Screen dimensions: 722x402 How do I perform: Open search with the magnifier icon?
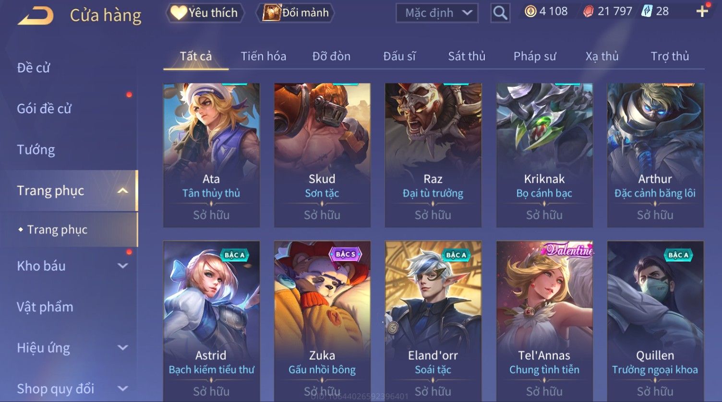pyautogui.click(x=500, y=13)
